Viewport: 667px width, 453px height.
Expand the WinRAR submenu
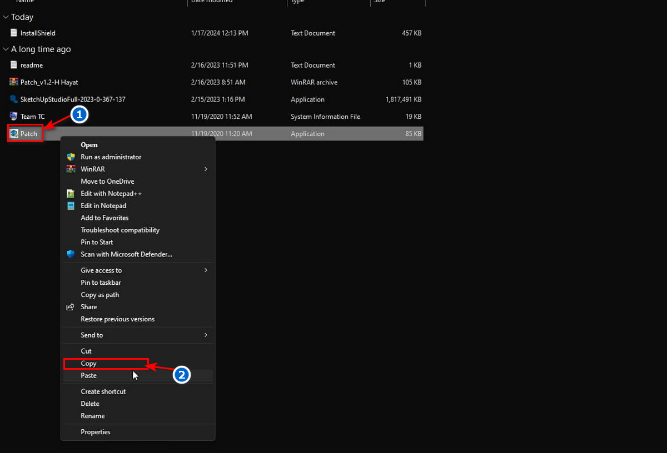206,169
